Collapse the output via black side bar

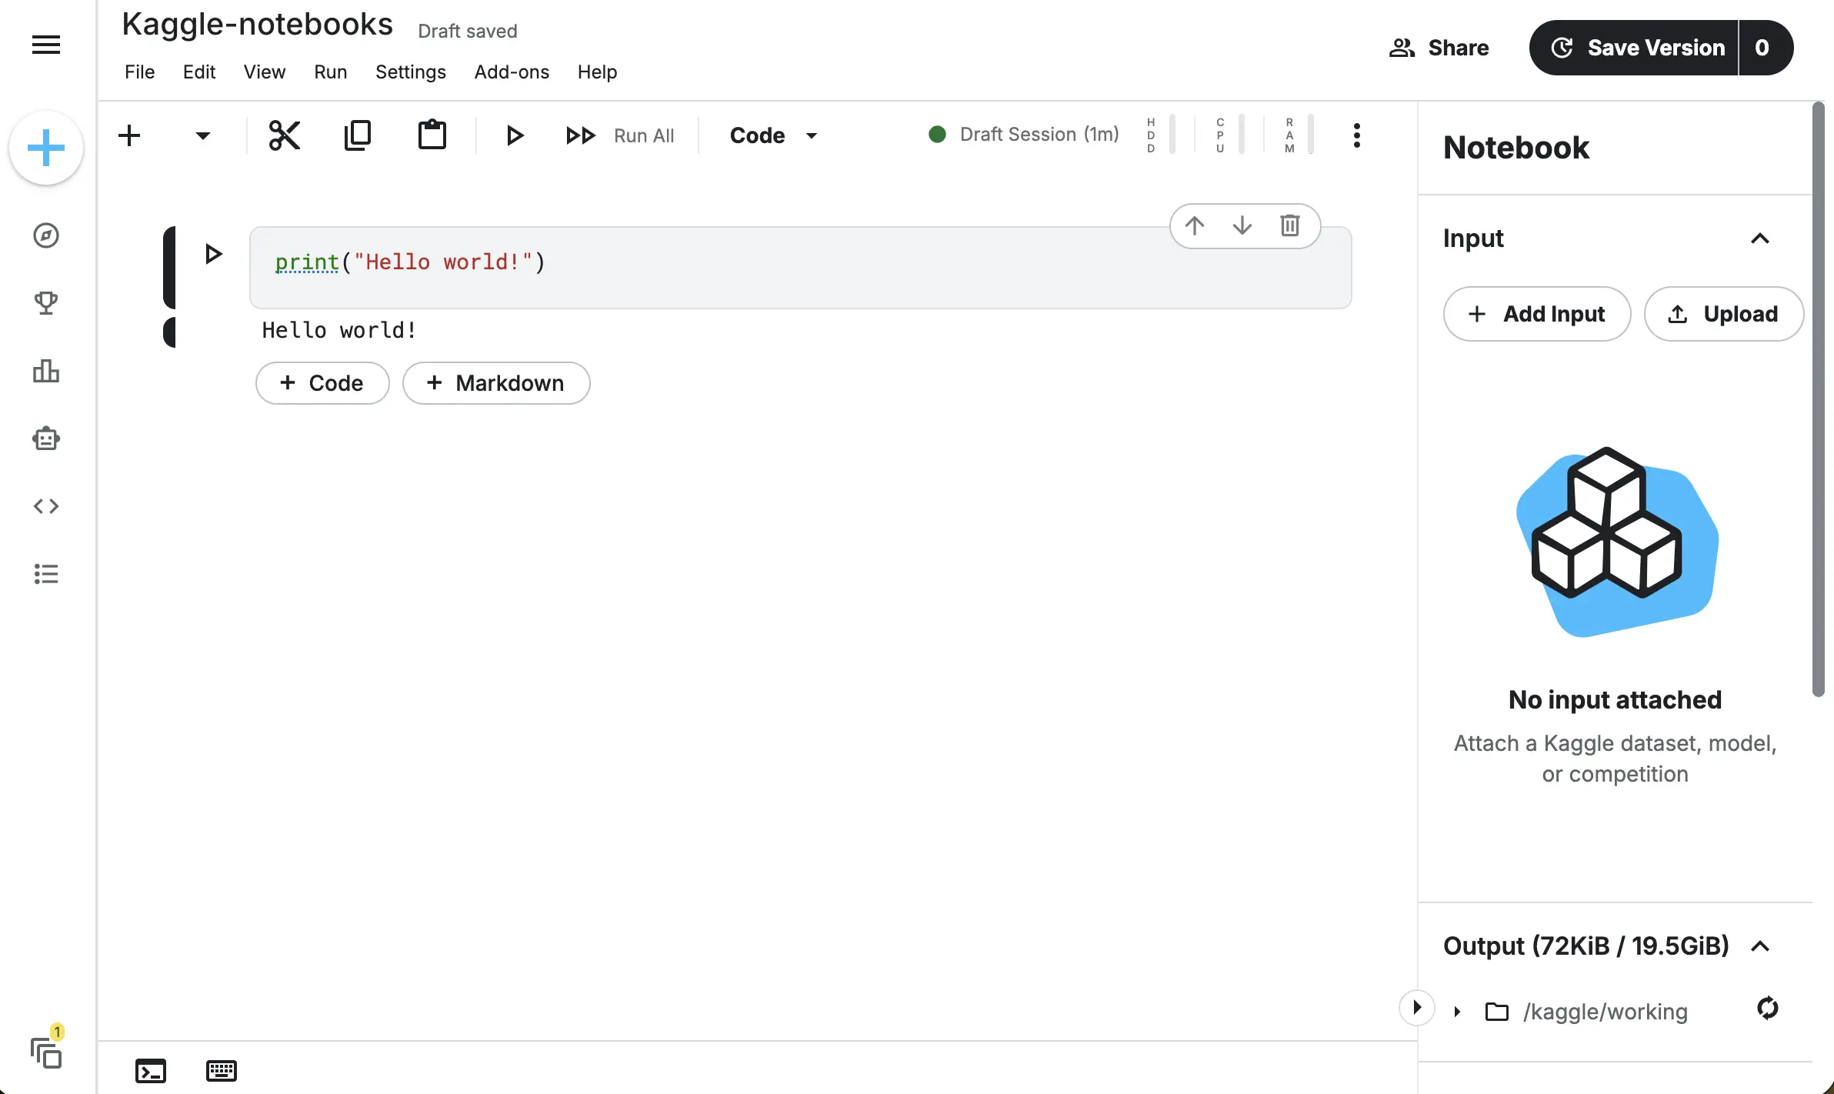click(169, 332)
